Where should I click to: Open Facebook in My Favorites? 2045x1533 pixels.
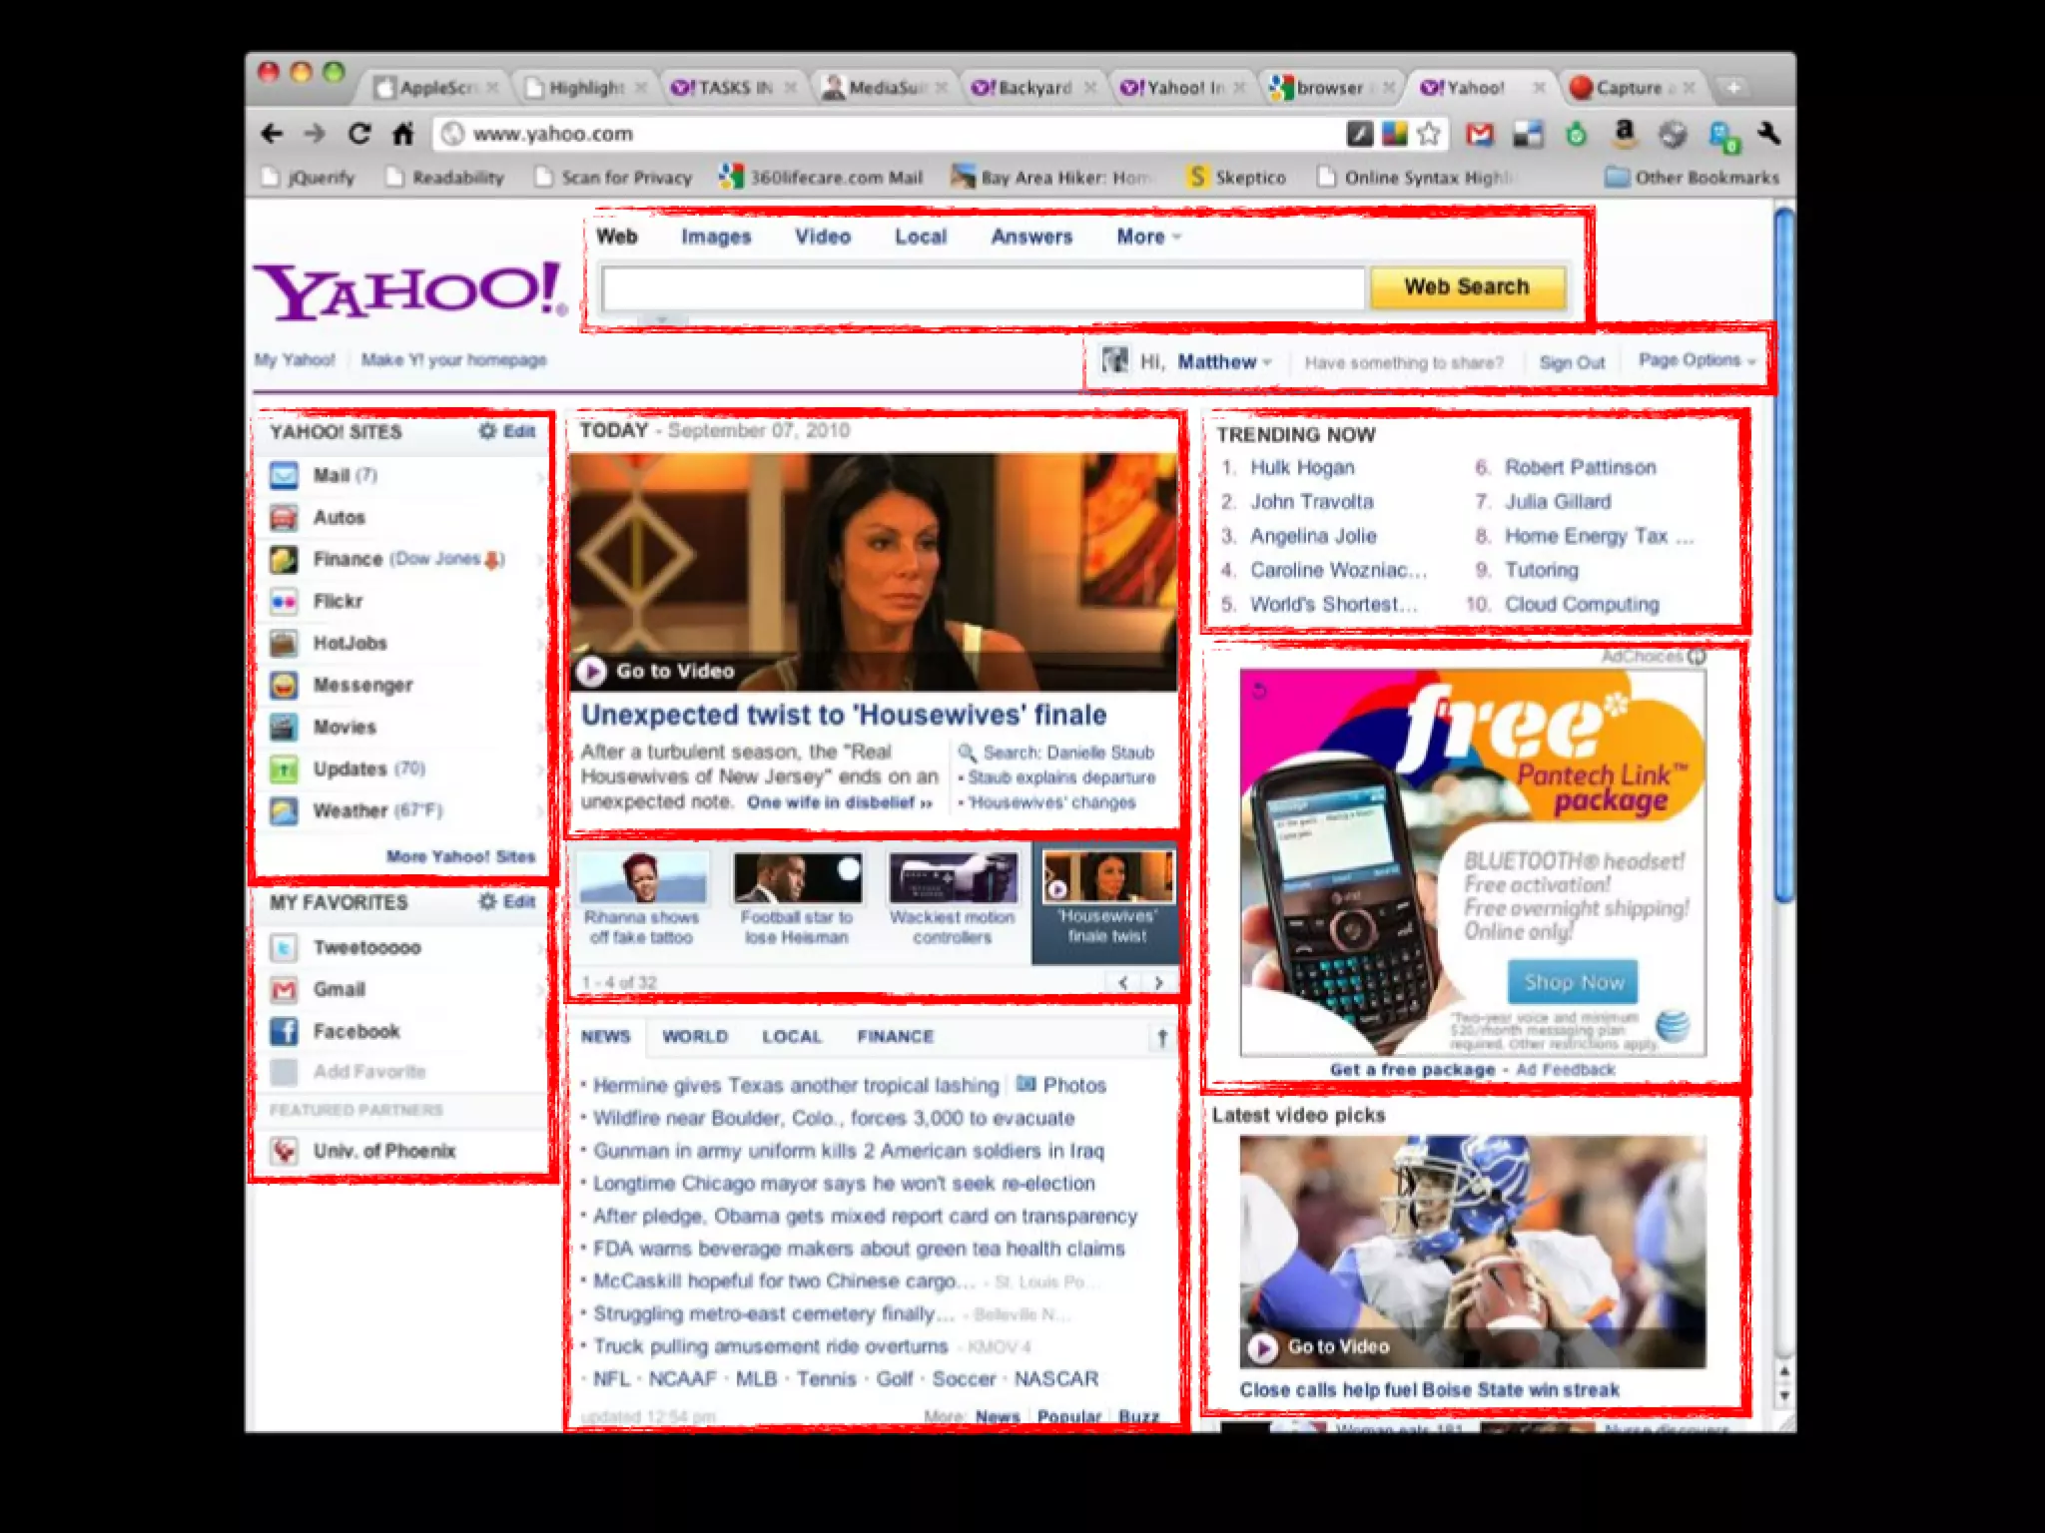[x=355, y=1032]
